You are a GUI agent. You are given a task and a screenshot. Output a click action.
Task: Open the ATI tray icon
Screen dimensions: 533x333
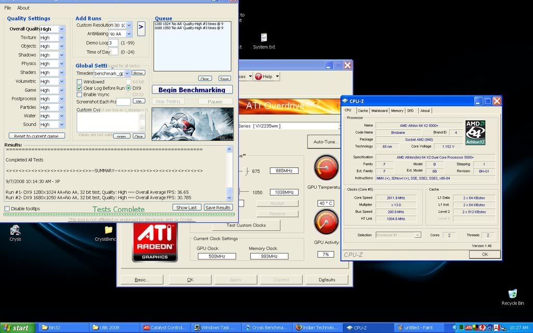pos(468,328)
